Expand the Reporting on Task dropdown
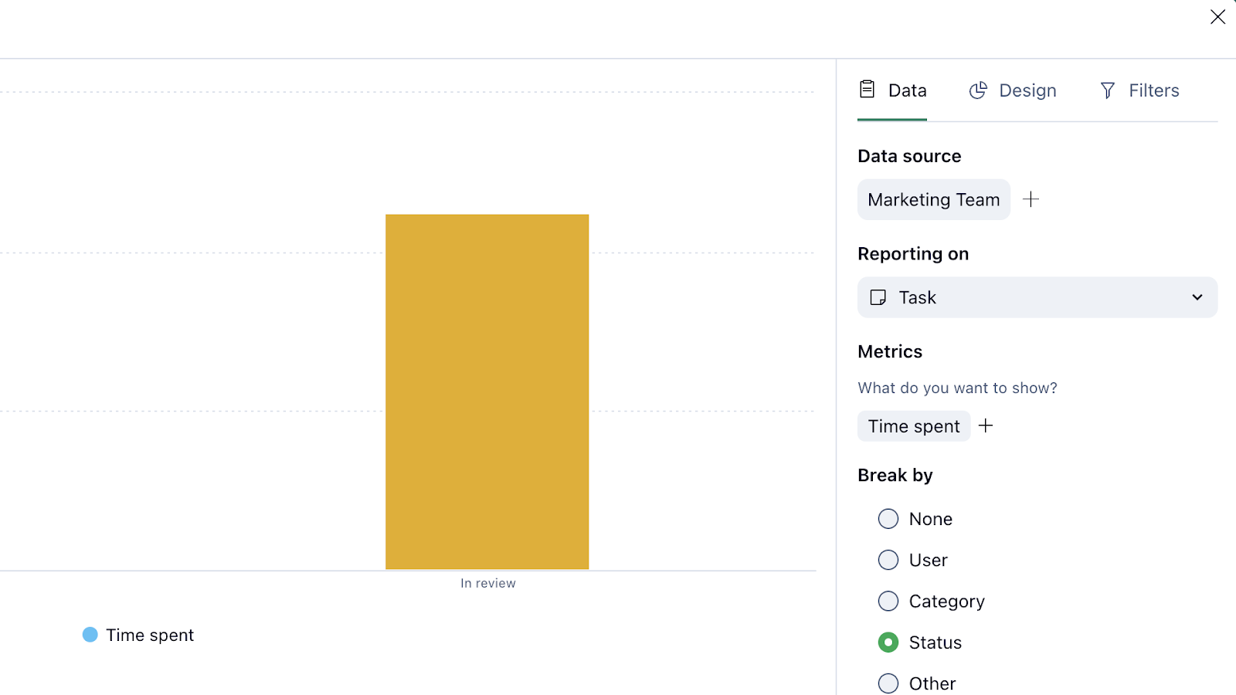 (1037, 297)
